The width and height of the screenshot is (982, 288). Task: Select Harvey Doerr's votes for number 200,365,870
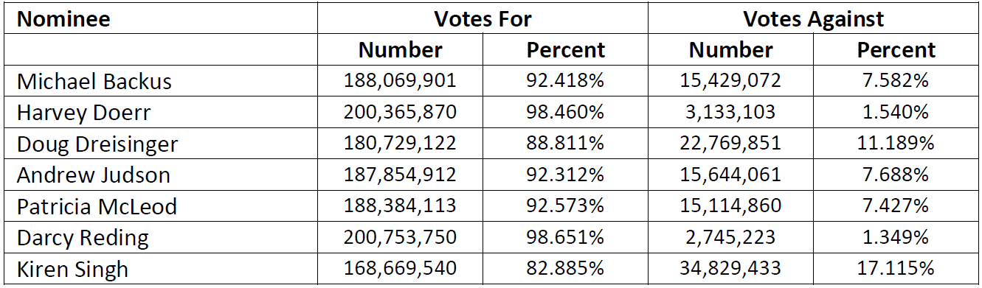400,112
